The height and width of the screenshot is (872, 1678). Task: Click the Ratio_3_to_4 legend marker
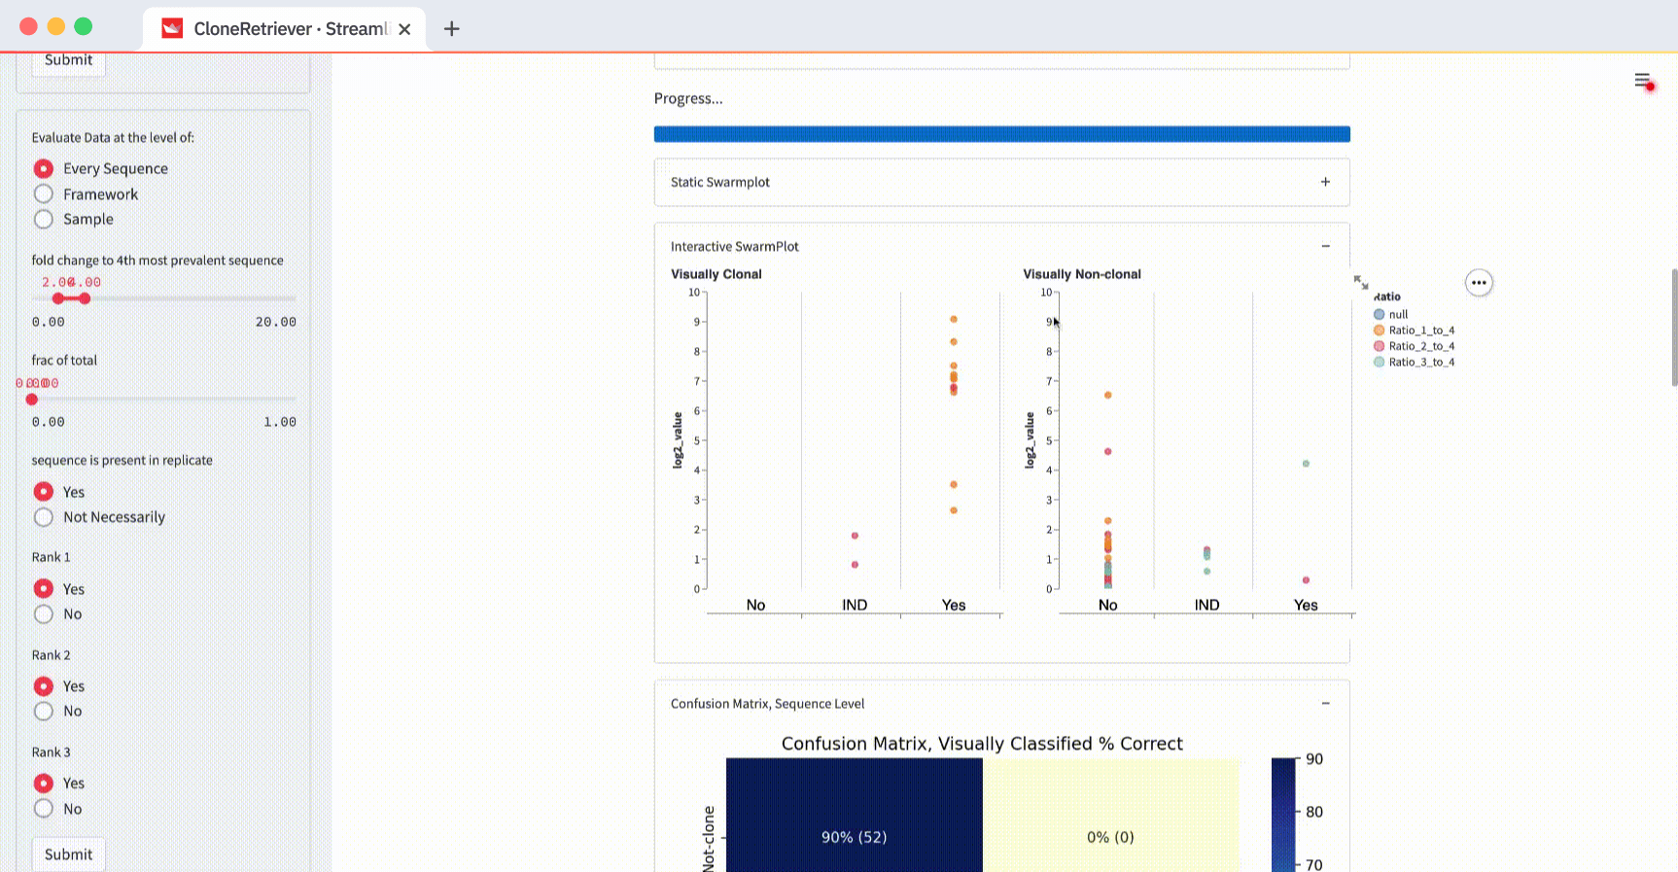point(1379,362)
